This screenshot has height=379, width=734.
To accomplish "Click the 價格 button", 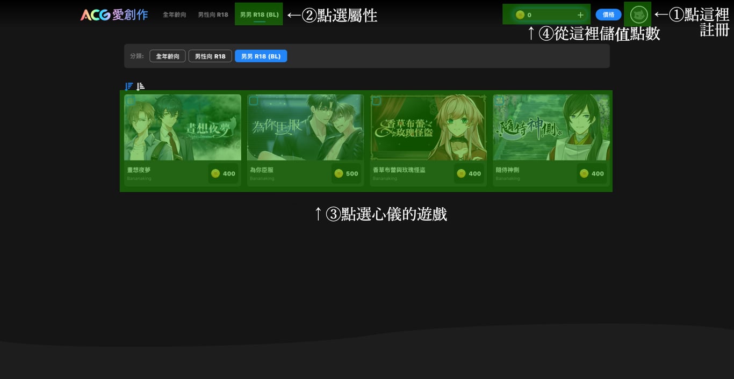I will coord(608,15).
